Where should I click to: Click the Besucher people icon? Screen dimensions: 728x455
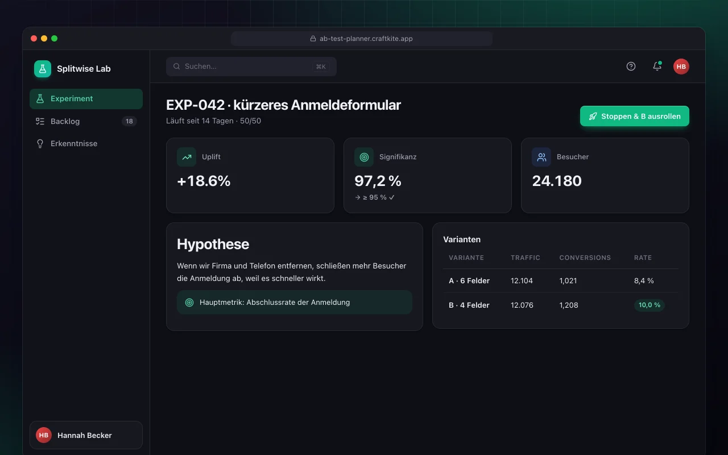pyautogui.click(x=541, y=157)
